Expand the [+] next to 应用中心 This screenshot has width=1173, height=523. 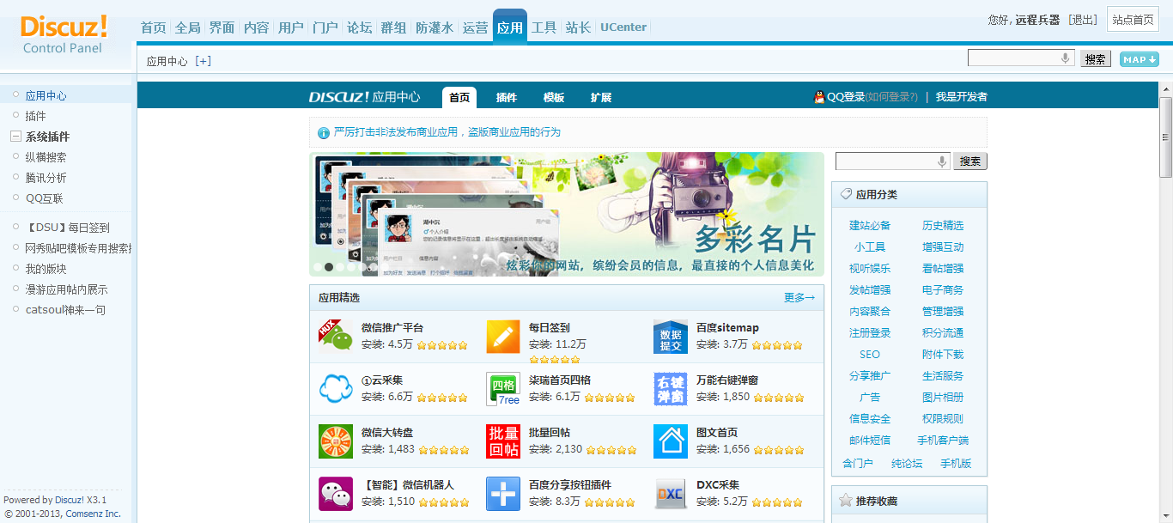click(x=204, y=61)
